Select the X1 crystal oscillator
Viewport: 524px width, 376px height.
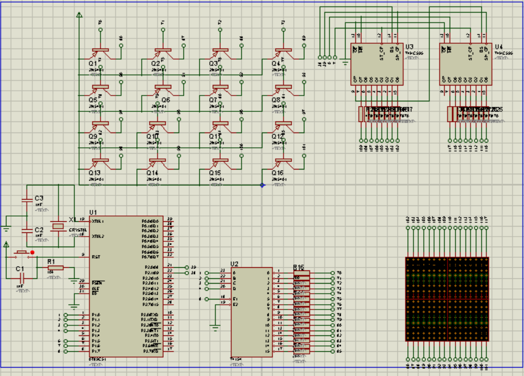click(58, 226)
